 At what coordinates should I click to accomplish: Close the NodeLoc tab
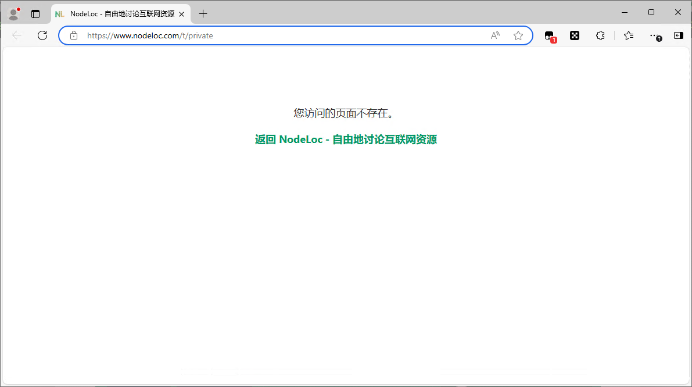point(181,14)
